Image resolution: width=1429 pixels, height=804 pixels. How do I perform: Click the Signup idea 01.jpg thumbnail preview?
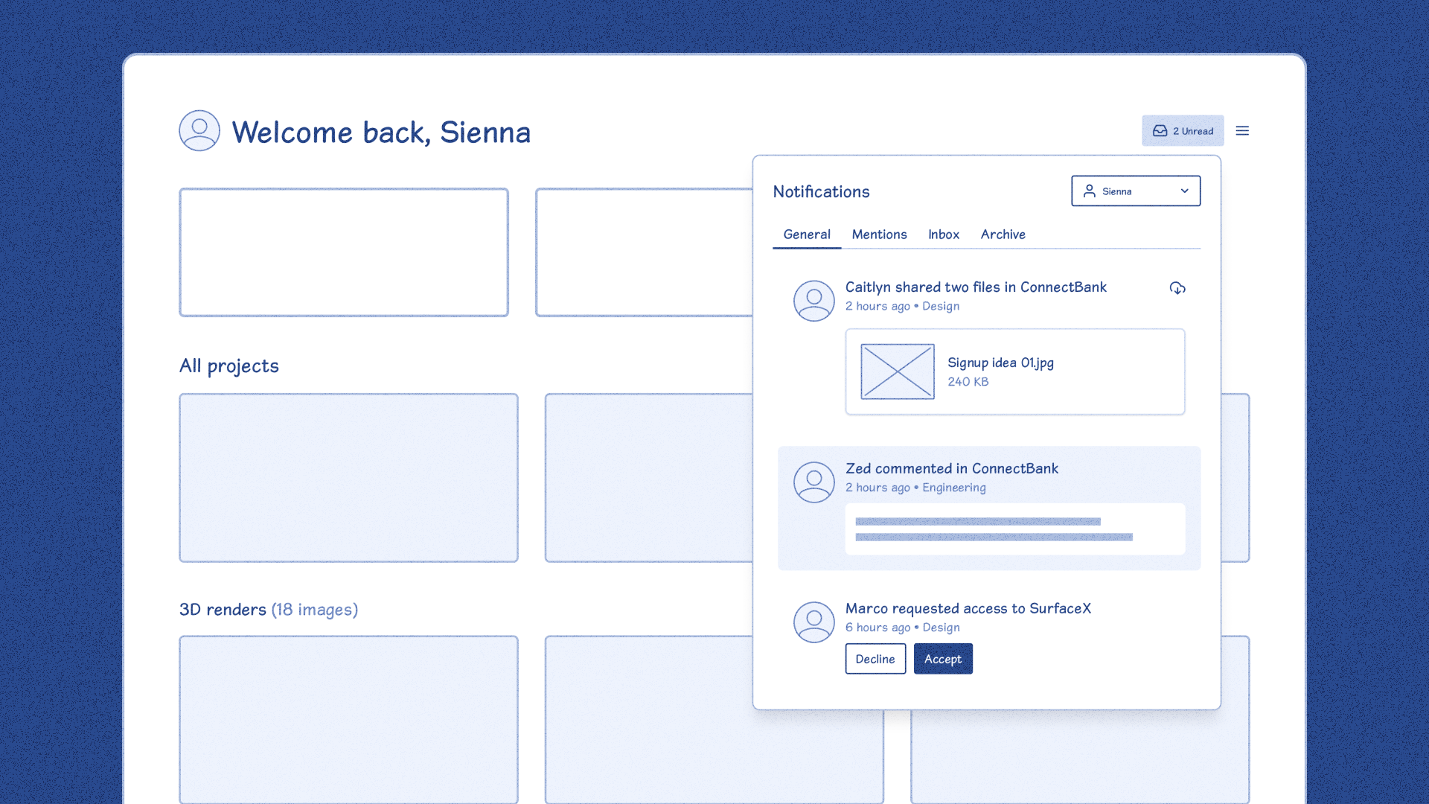894,371
